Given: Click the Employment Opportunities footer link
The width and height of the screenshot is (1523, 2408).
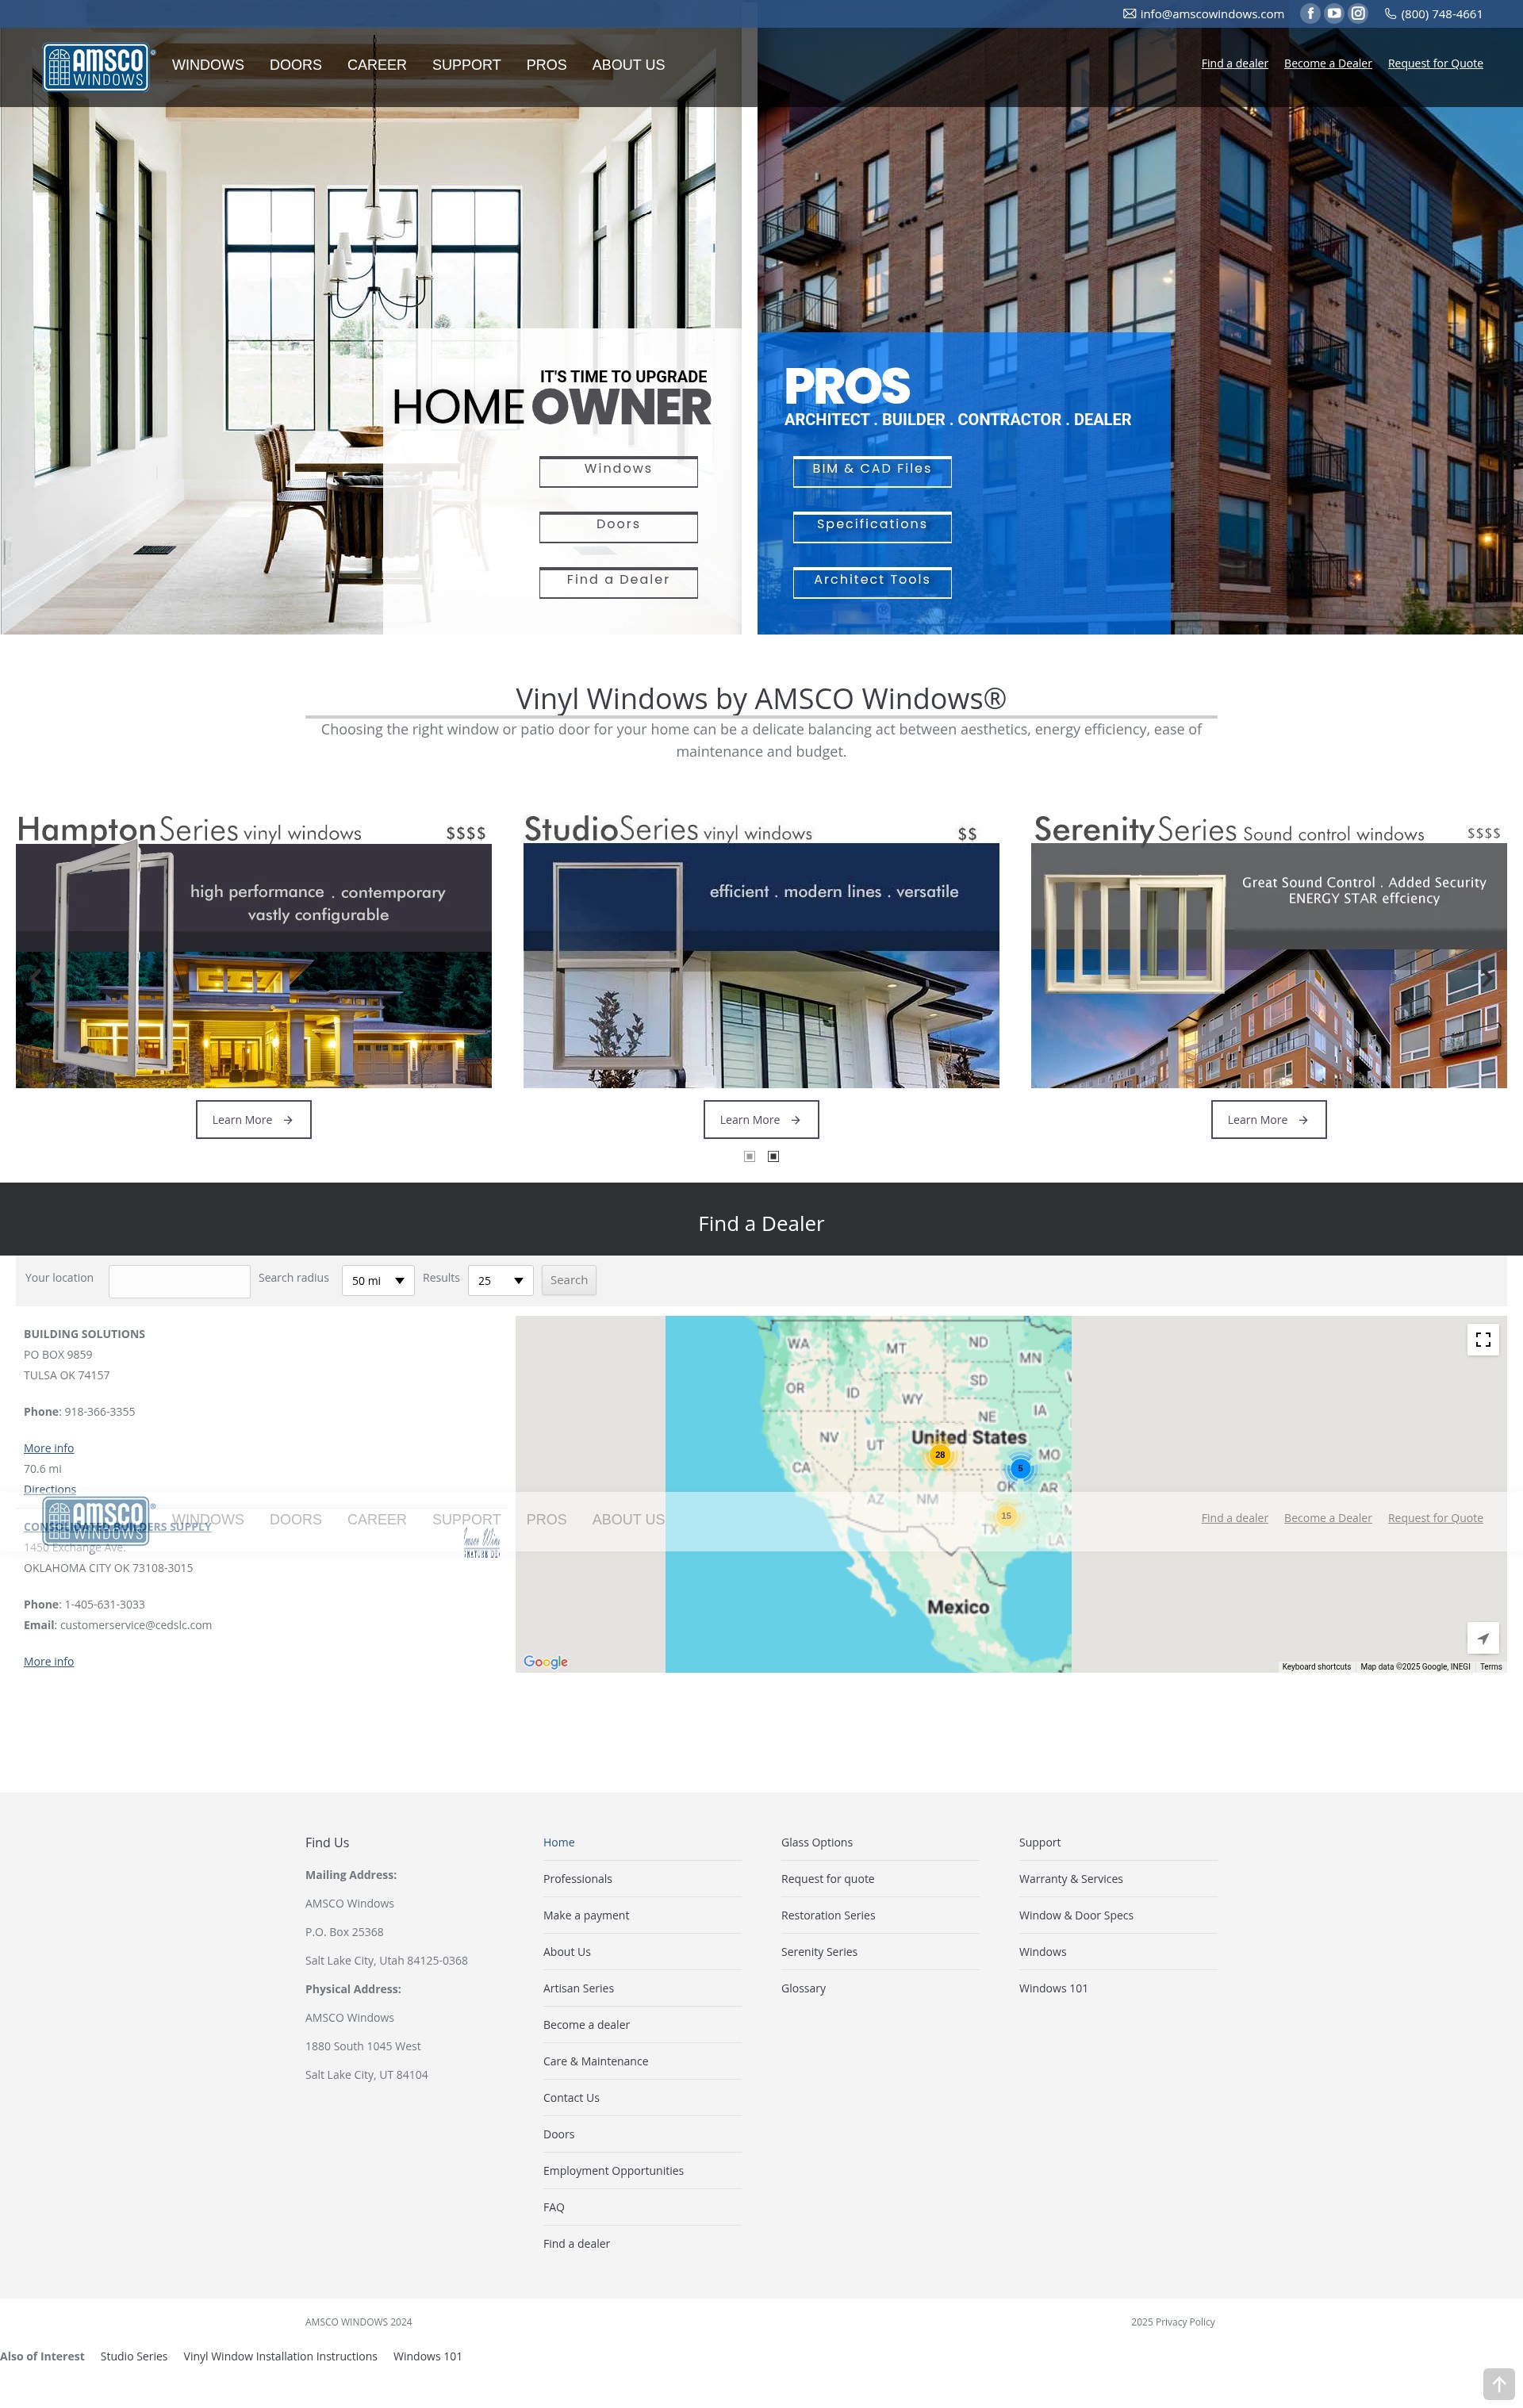Looking at the screenshot, I should coord(614,2171).
